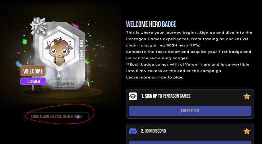Open the Learn more on how to play link

pyautogui.click(x=155, y=77)
